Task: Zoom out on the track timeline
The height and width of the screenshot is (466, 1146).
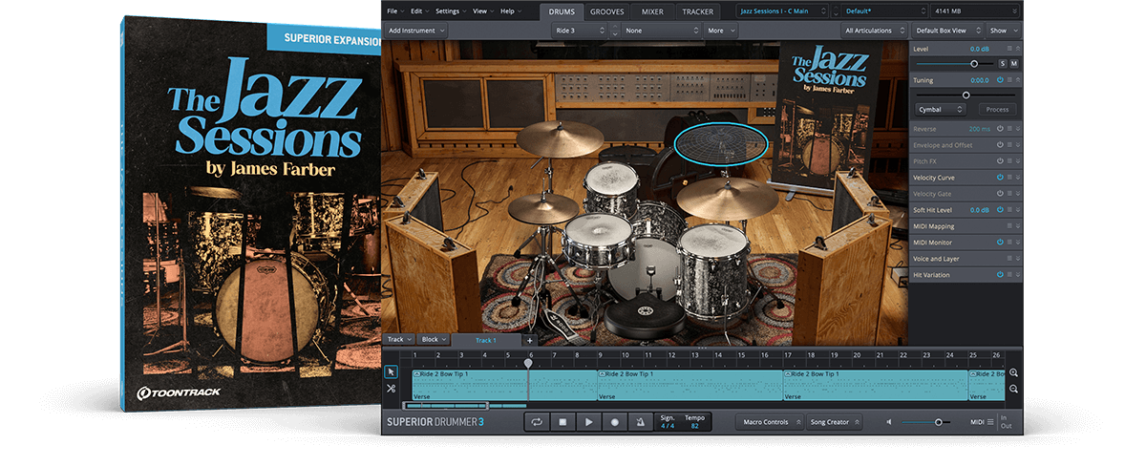Action: (x=1013, y=390)
